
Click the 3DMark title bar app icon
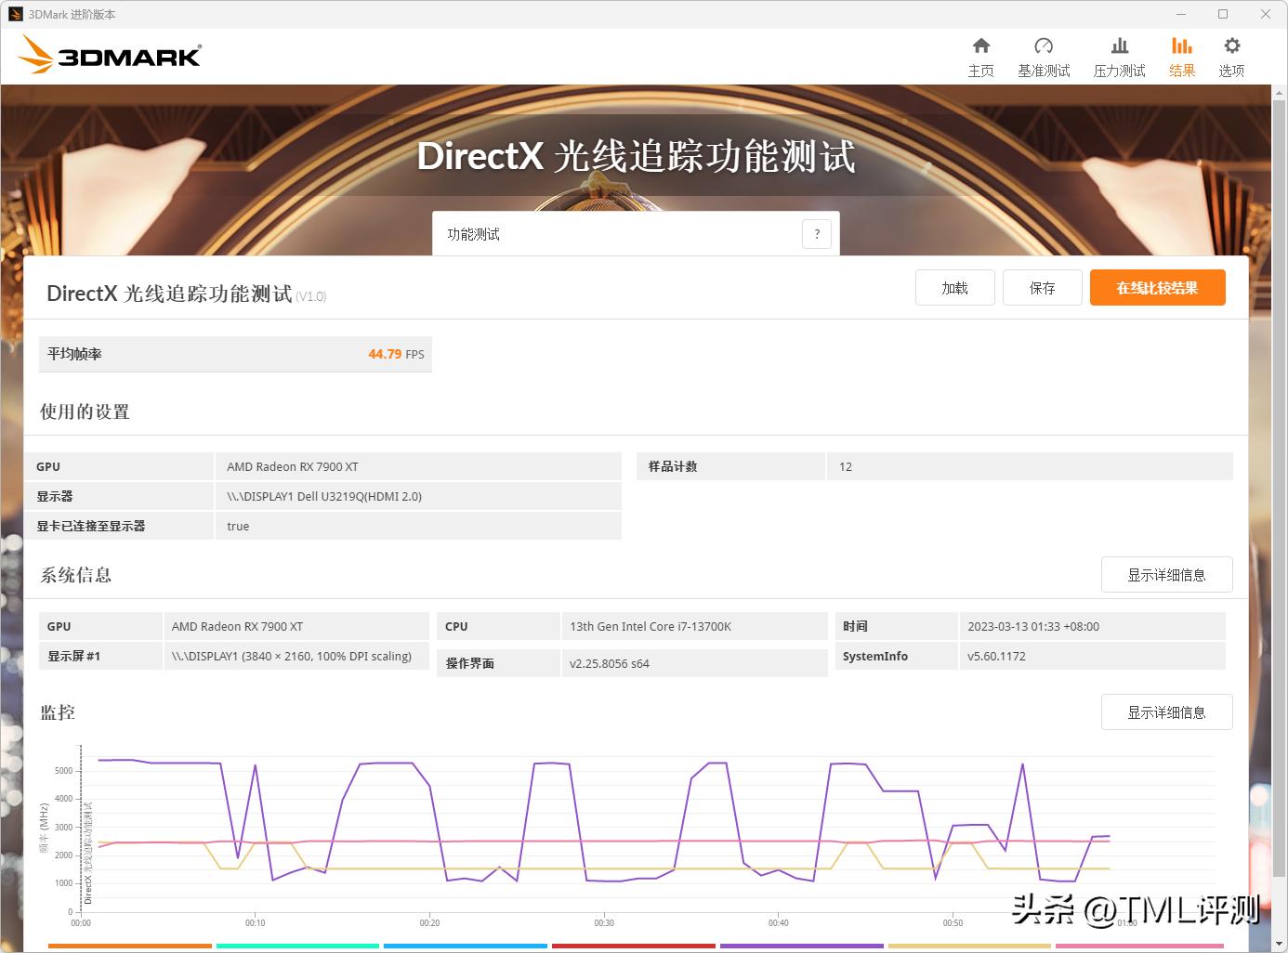pyautogui.click(x=15, y=14)
